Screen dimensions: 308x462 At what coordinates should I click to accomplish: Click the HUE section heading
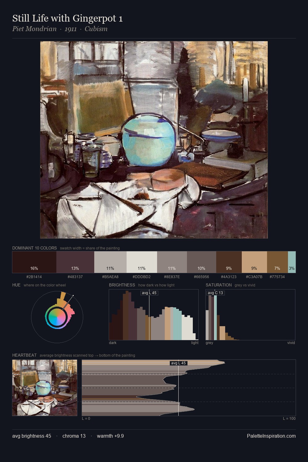pyautogui.click(x=16, y=285)
